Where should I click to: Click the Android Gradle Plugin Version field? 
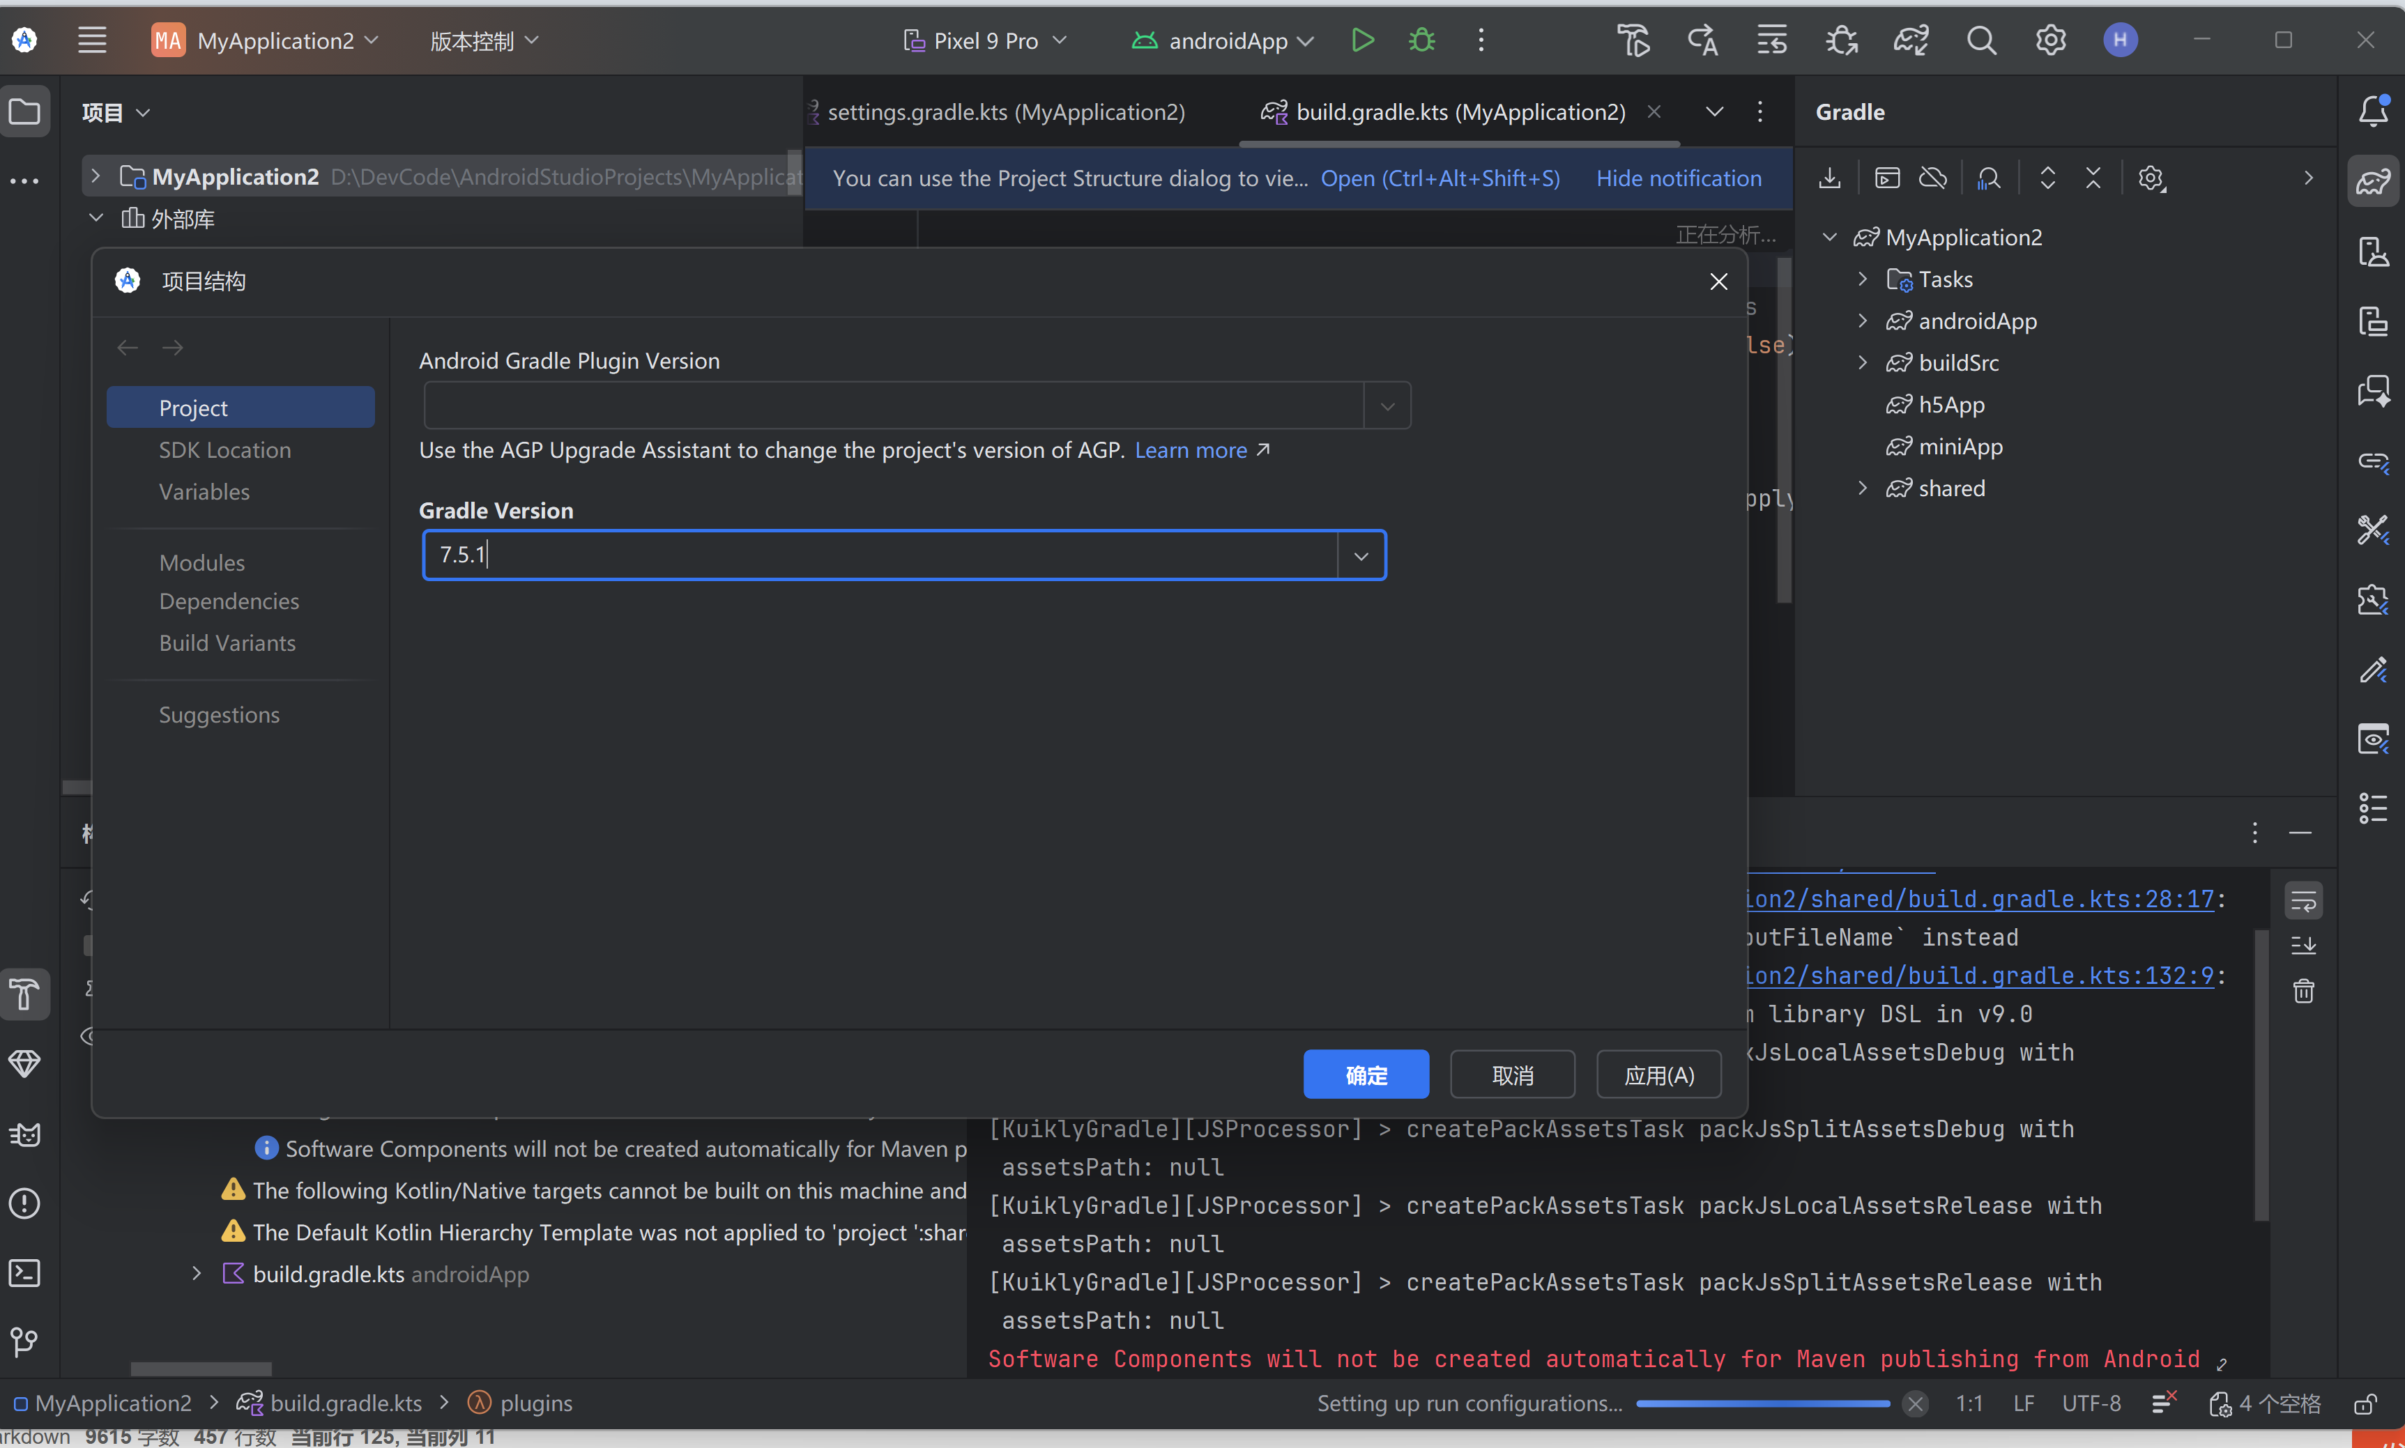(893, 405)
